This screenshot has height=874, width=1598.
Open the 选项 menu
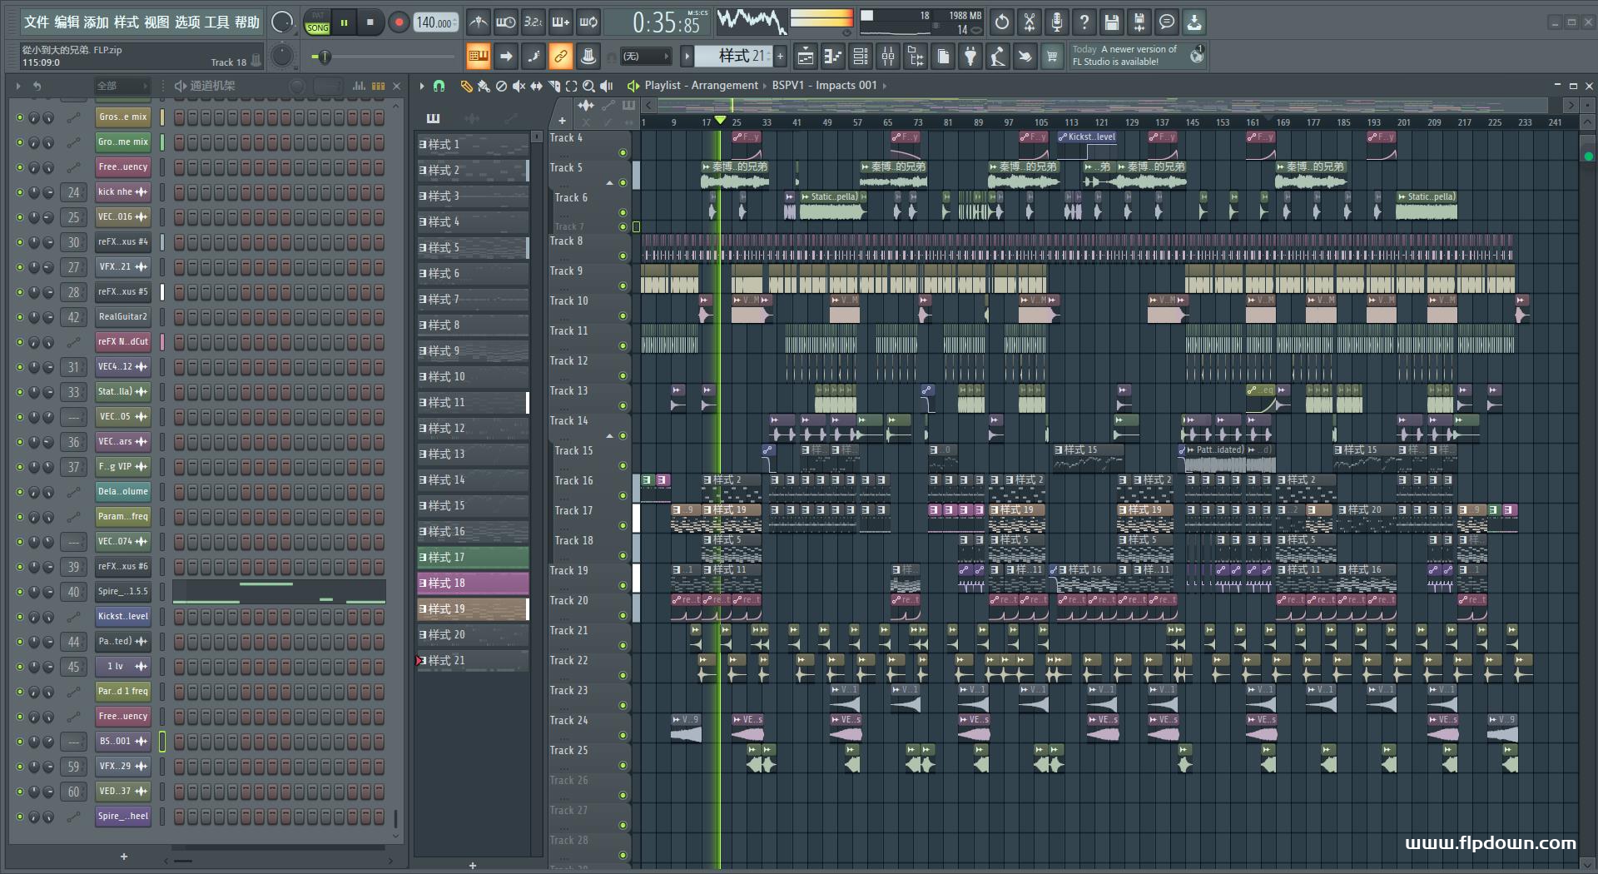[x=187, y=22]
